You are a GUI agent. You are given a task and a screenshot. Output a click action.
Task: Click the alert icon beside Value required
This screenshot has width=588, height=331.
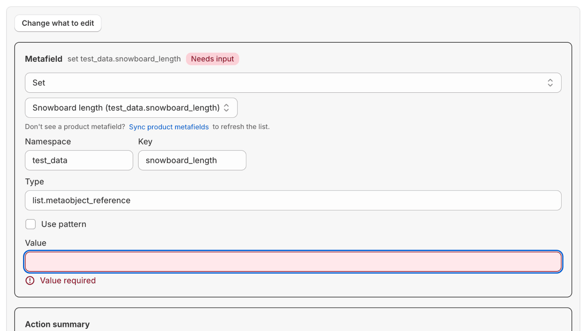click(x=30, y=281)
